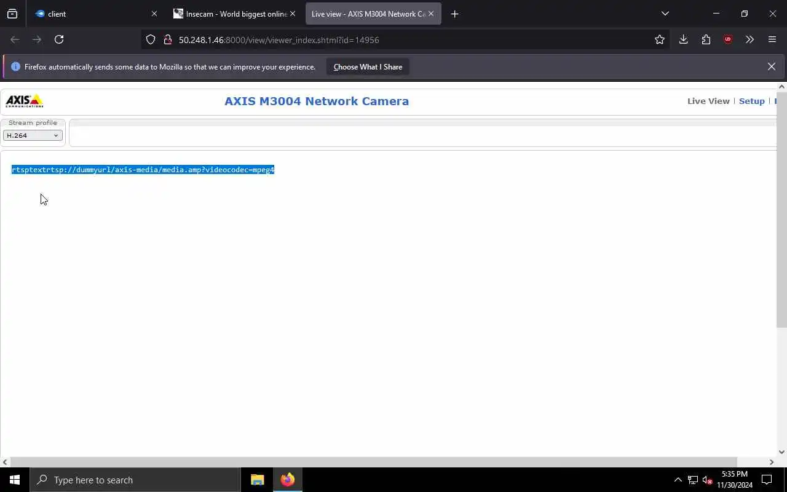Bookmark this page with star

click(x=660, y=39)
